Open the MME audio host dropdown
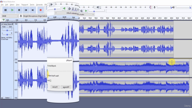The height and width of the screenshot is (108, 192). (10, 16)
